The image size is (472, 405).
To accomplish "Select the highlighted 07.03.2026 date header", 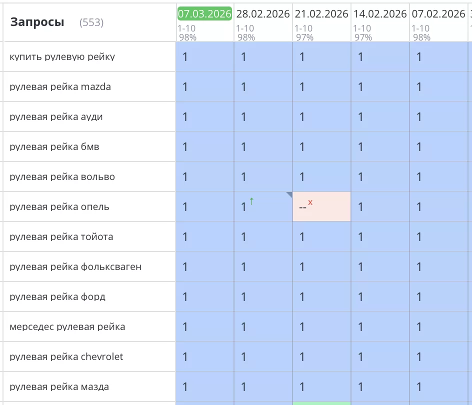I will pos(204,14).
